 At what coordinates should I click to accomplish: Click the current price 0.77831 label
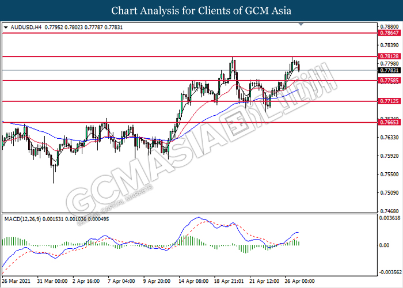389,70
